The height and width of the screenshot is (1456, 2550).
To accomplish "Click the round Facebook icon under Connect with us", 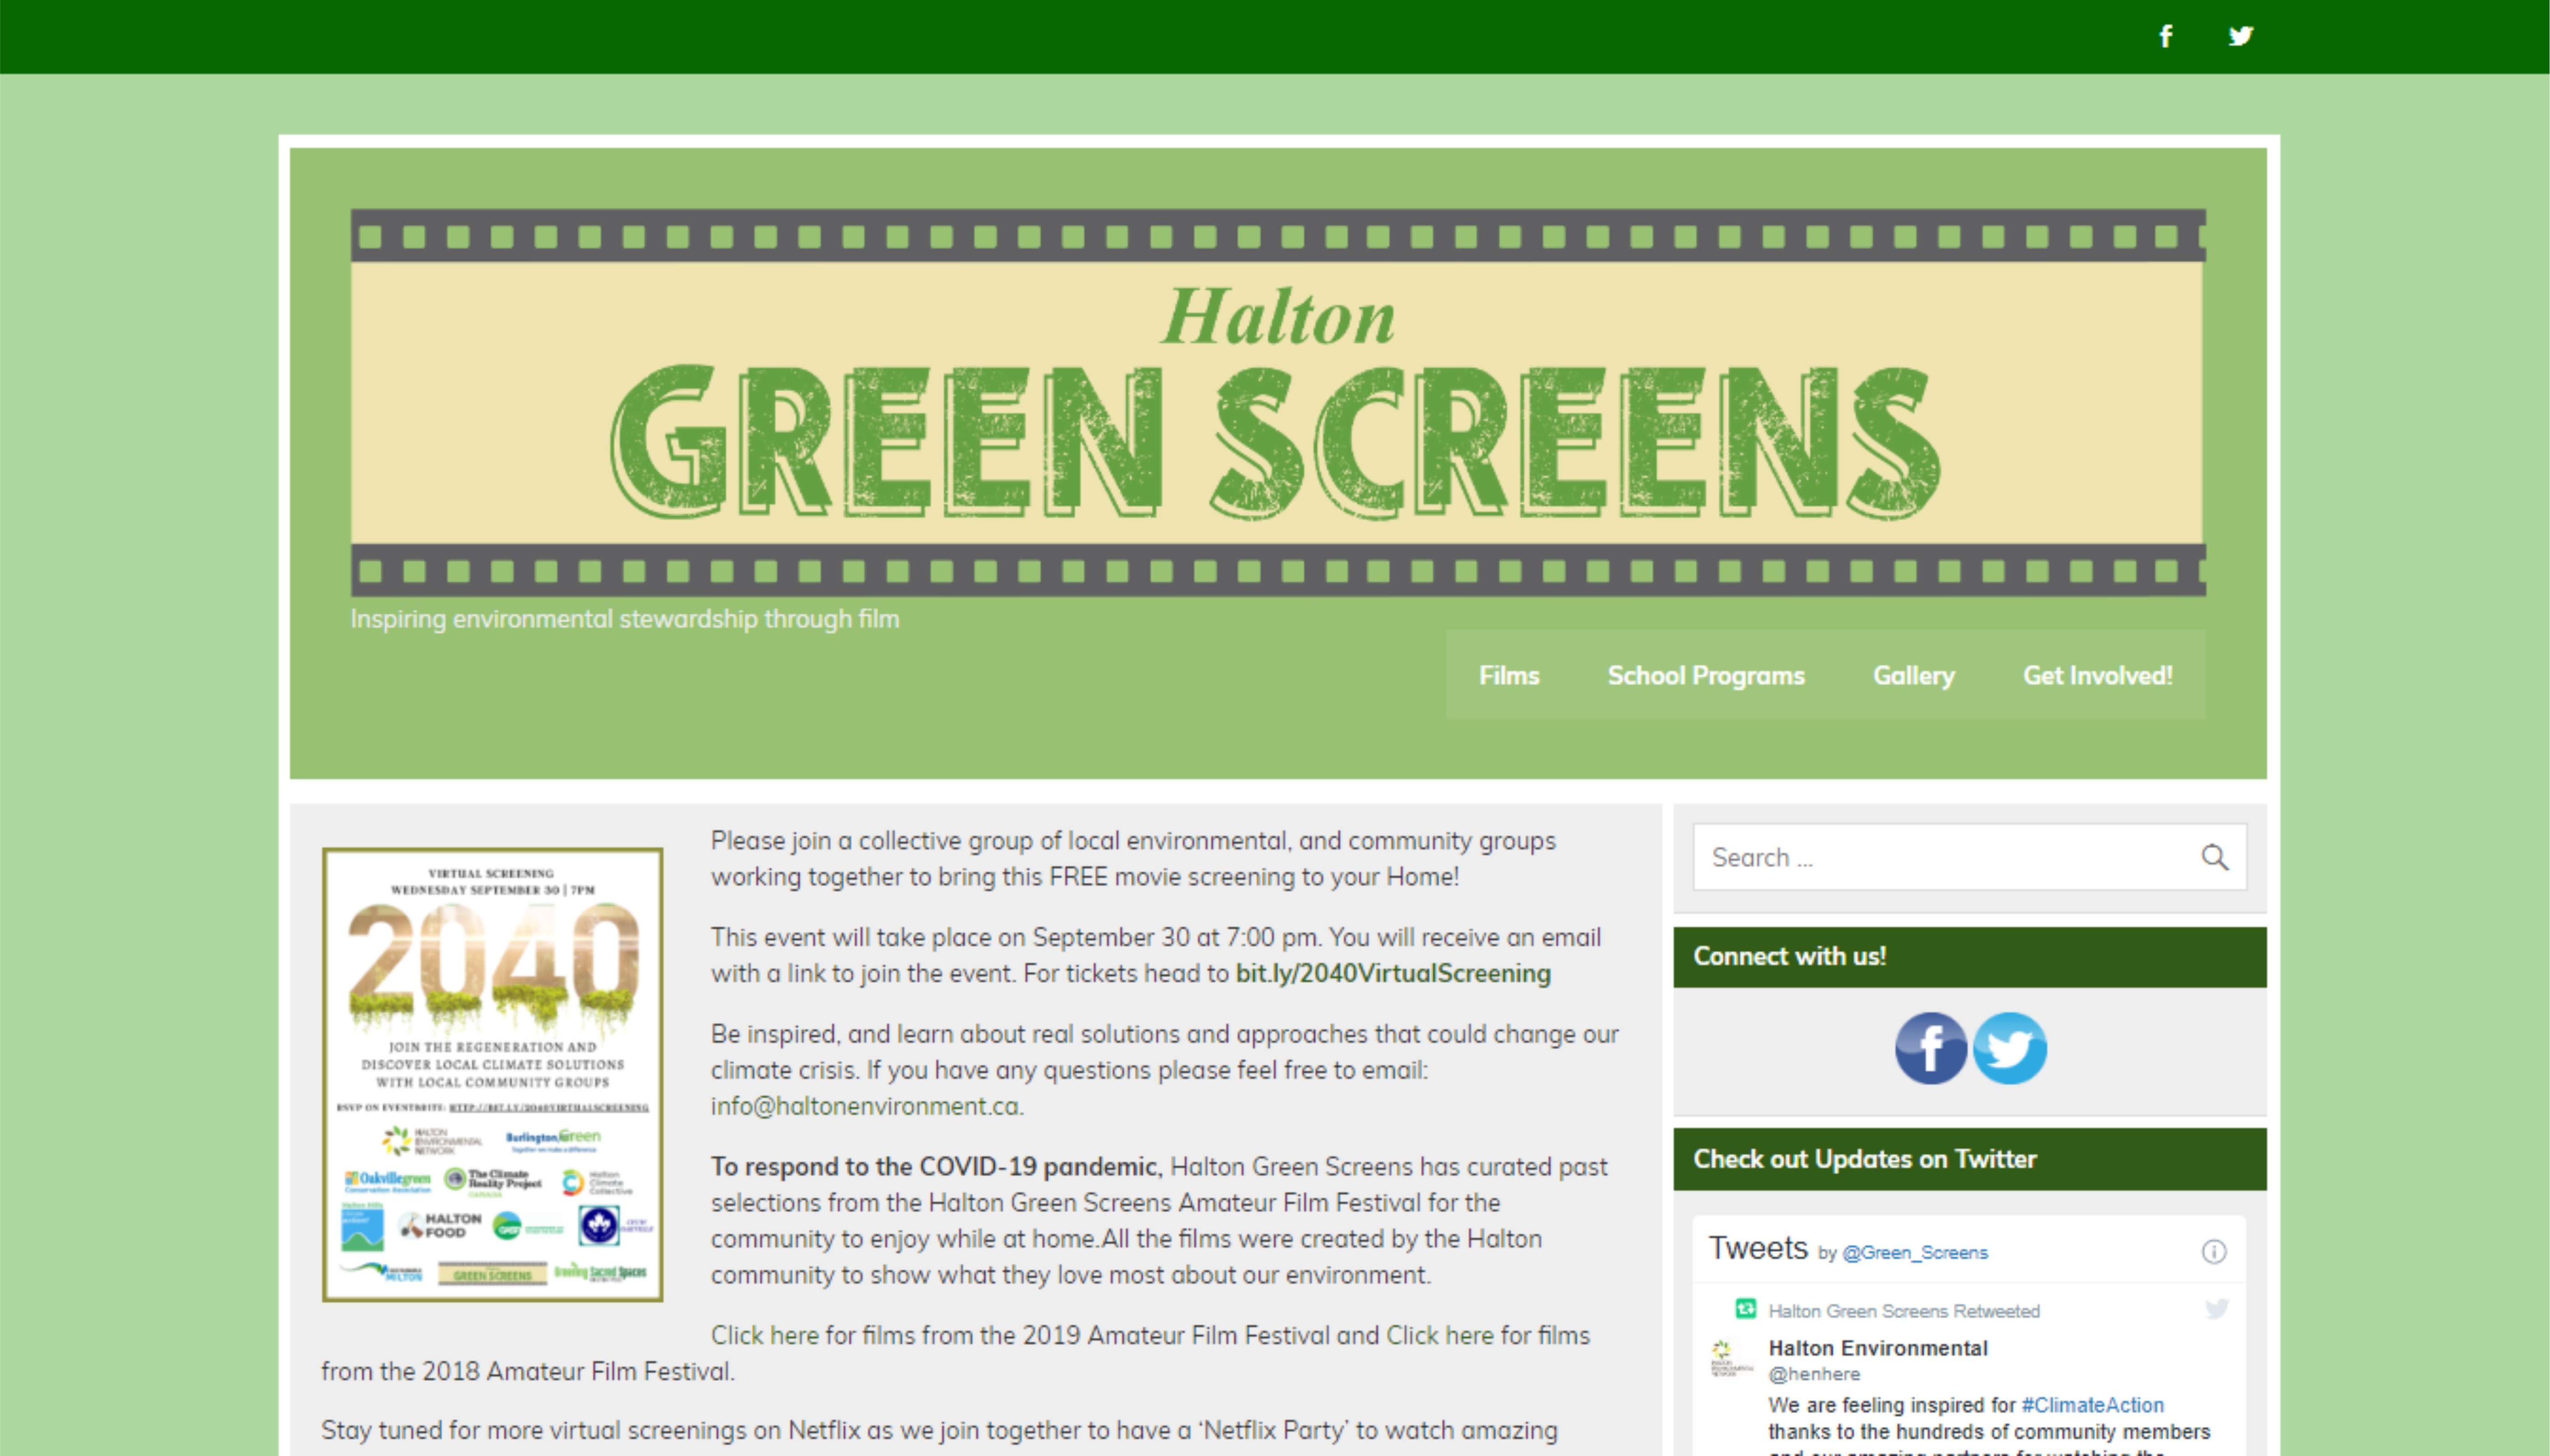I will point(1930,1048).
